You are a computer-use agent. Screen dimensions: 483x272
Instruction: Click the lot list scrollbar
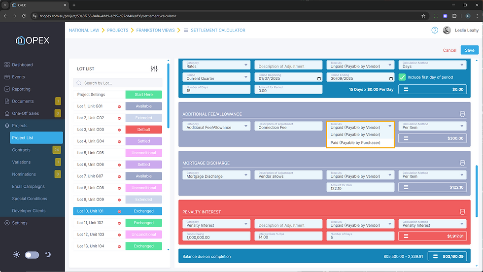168,96
